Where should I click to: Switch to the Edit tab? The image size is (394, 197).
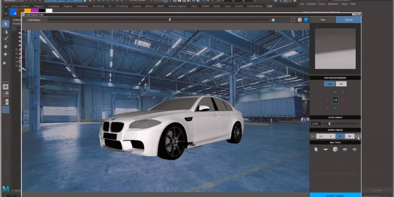[323, 20]
